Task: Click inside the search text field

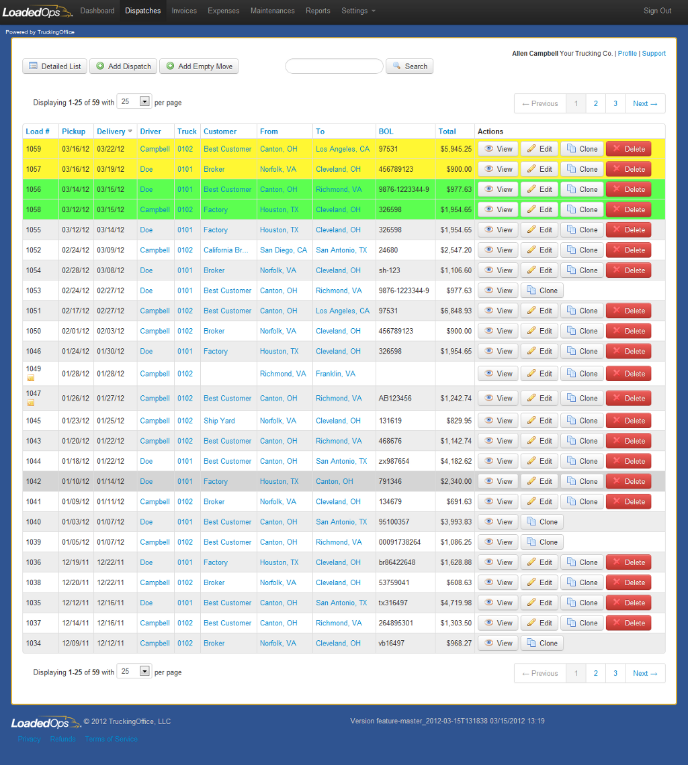Action: 334,66
